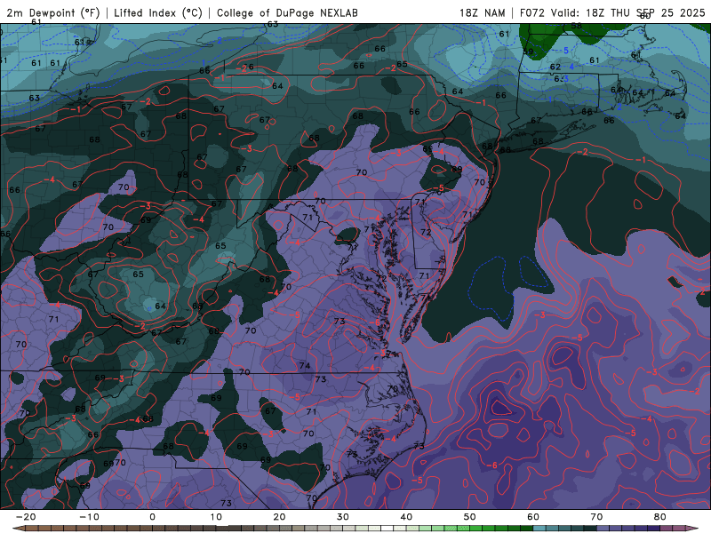Click the '2m Dewpoint (°F)' title text
This screenshot has width=711, height=533.
[53, 12]
